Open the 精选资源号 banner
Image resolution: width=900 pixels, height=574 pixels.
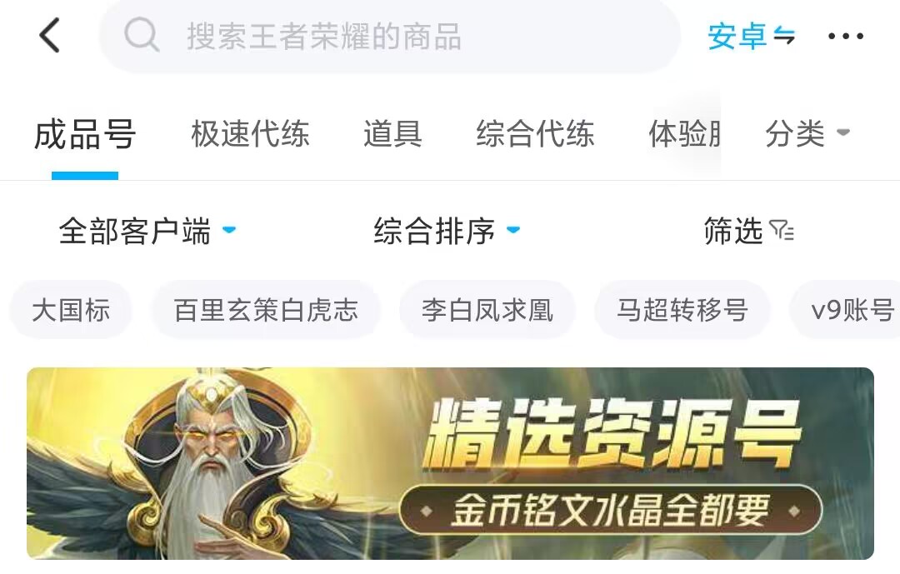pyautogui.click(x=450, y=463)
